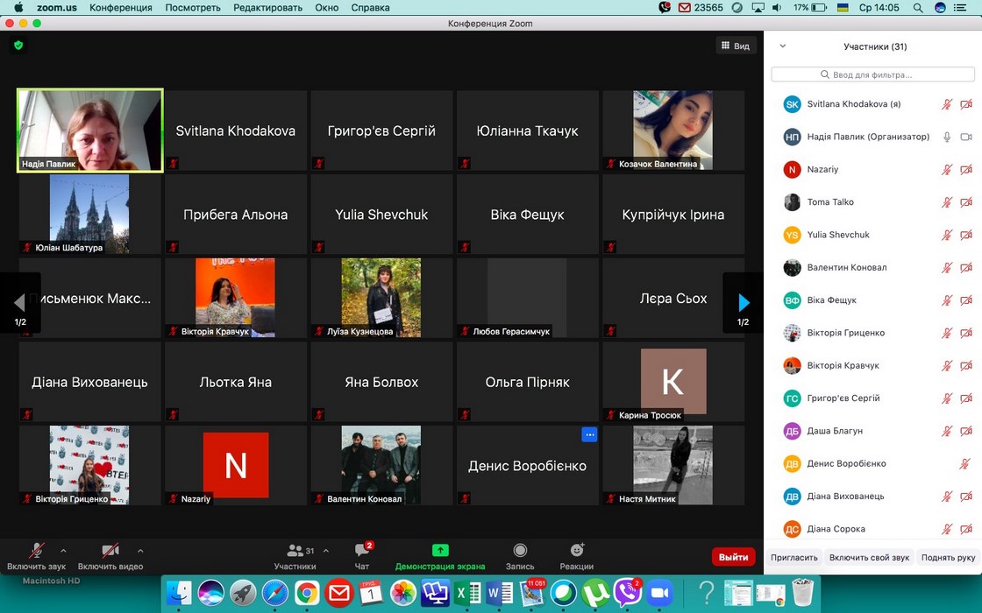The image size is (982, 613).
Task: Open the Справка menu
Action: point(370,7)
